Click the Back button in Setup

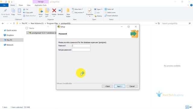(107, 86)
